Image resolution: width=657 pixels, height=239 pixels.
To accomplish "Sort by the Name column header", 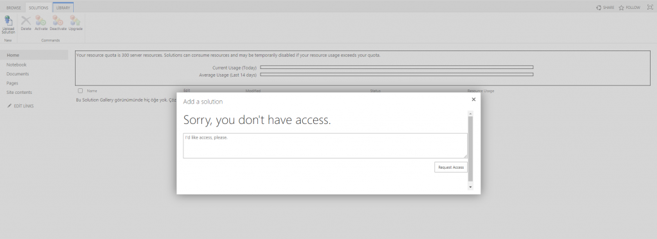I will 92,91.
